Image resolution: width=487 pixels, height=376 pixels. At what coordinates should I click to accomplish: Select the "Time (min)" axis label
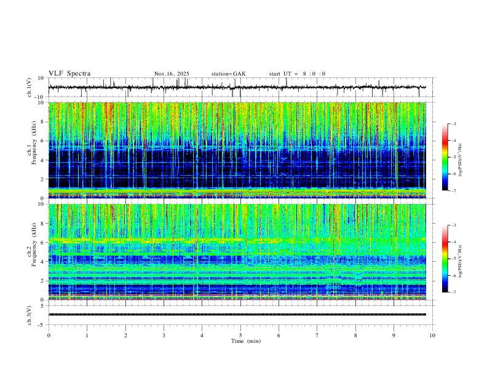(246, 341)
